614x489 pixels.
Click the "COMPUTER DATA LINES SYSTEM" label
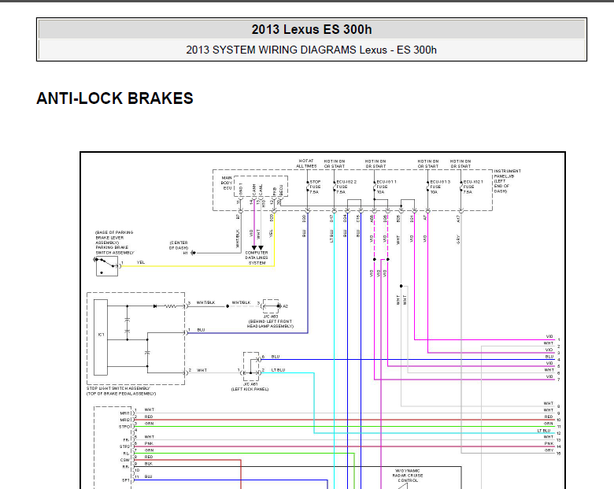(257, 257)
